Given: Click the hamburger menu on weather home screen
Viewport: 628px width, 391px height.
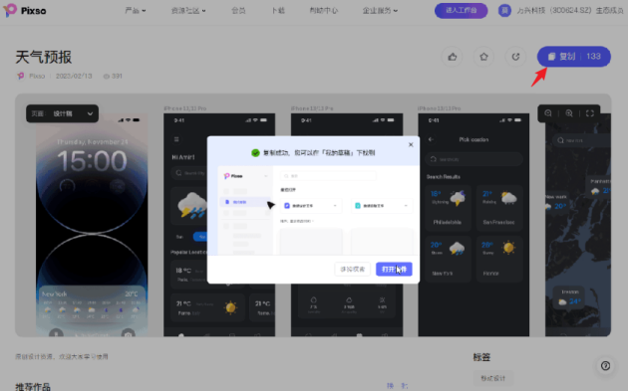Looking at the screenshot, I should pyautogui.click(x=176, y=139).
